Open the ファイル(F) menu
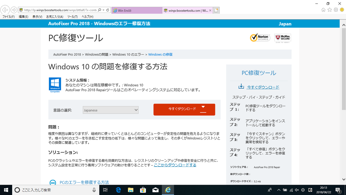The width and height of the screenshot is (346, 195). click(x=9, y=17)
